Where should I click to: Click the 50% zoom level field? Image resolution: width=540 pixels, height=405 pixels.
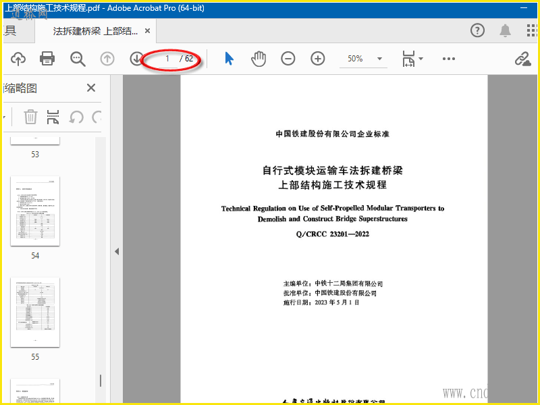pyautogui.click(x=356, y=59)
